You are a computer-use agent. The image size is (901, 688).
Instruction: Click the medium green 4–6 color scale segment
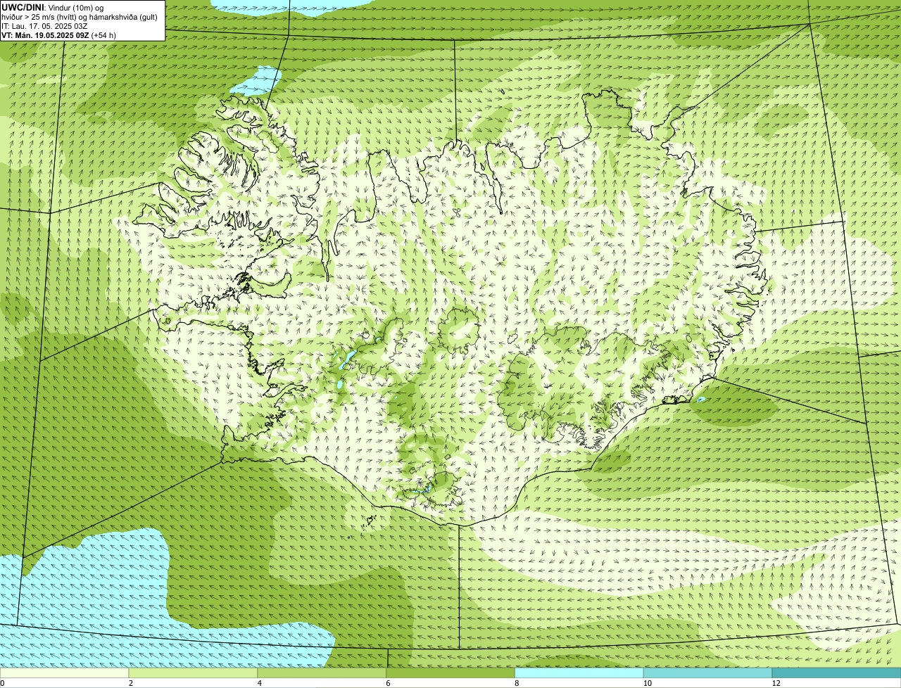(322, 673)
